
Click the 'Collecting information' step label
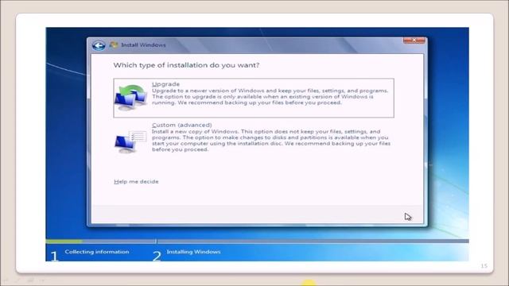point(97,252)
